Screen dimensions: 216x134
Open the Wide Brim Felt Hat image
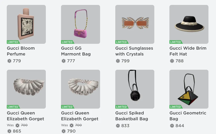coord(189,24)
